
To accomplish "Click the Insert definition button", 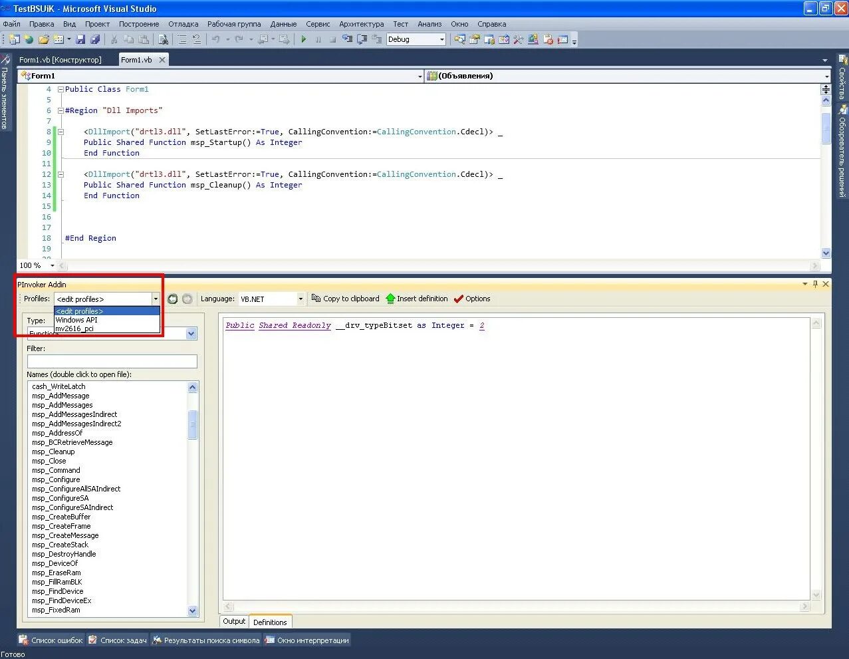I will tap(417, 299).
